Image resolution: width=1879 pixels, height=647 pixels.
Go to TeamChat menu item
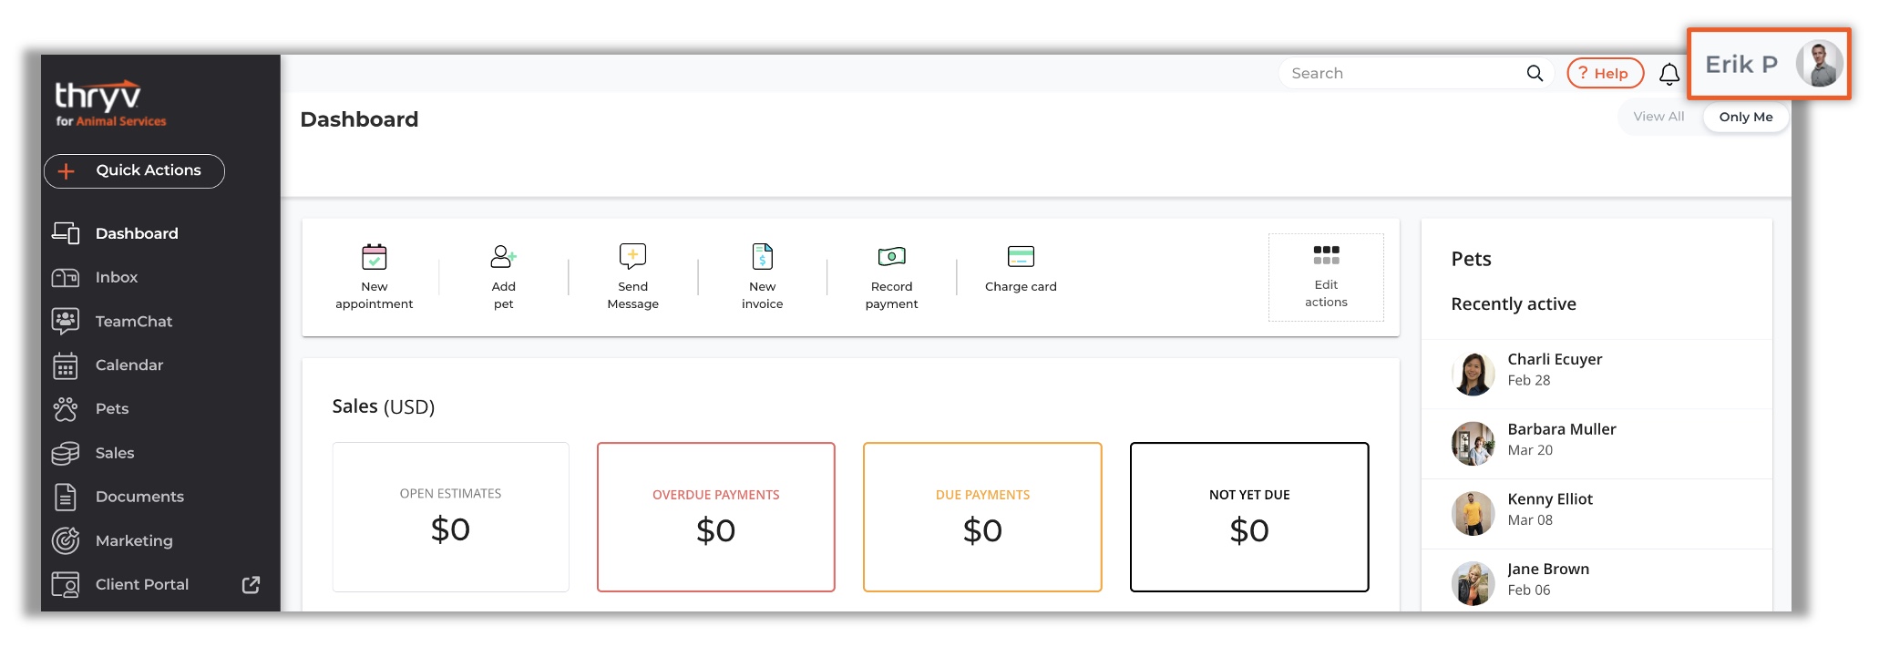(x=134, y=321)
